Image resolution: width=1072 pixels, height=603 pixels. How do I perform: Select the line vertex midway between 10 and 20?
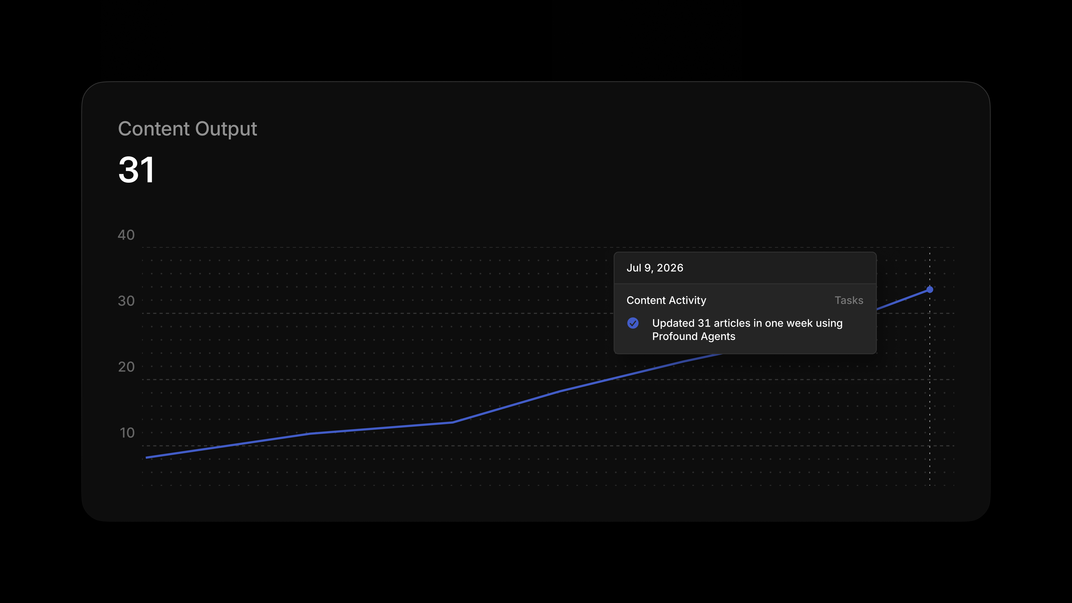click(x=560, y=391)
